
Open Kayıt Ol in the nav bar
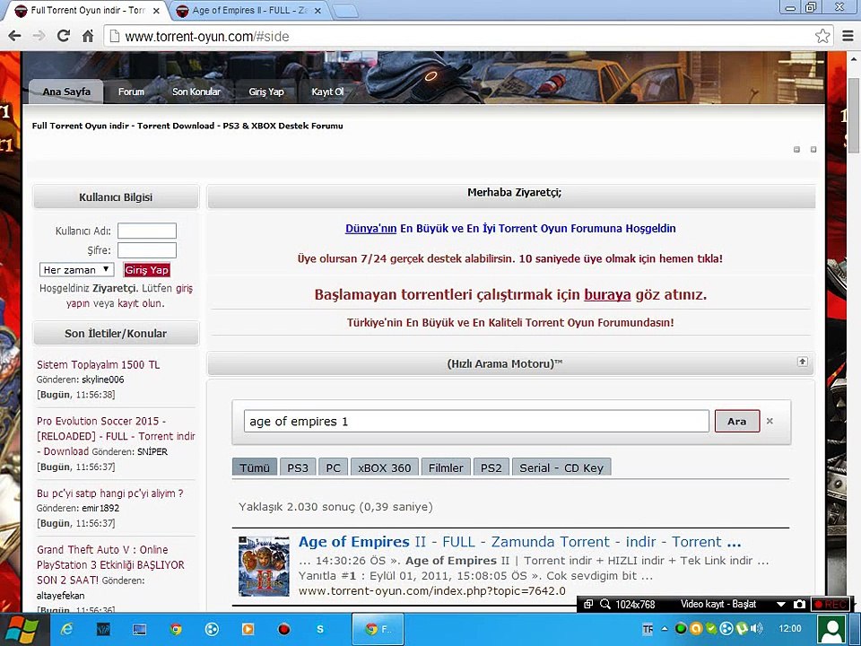tap(327, 92)
